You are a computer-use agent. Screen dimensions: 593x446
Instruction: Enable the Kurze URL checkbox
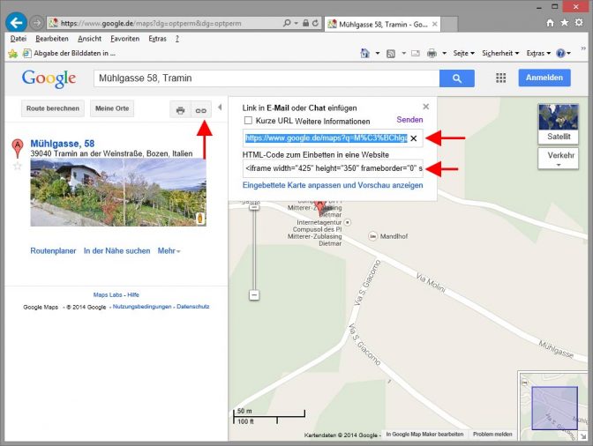point(248,121)
